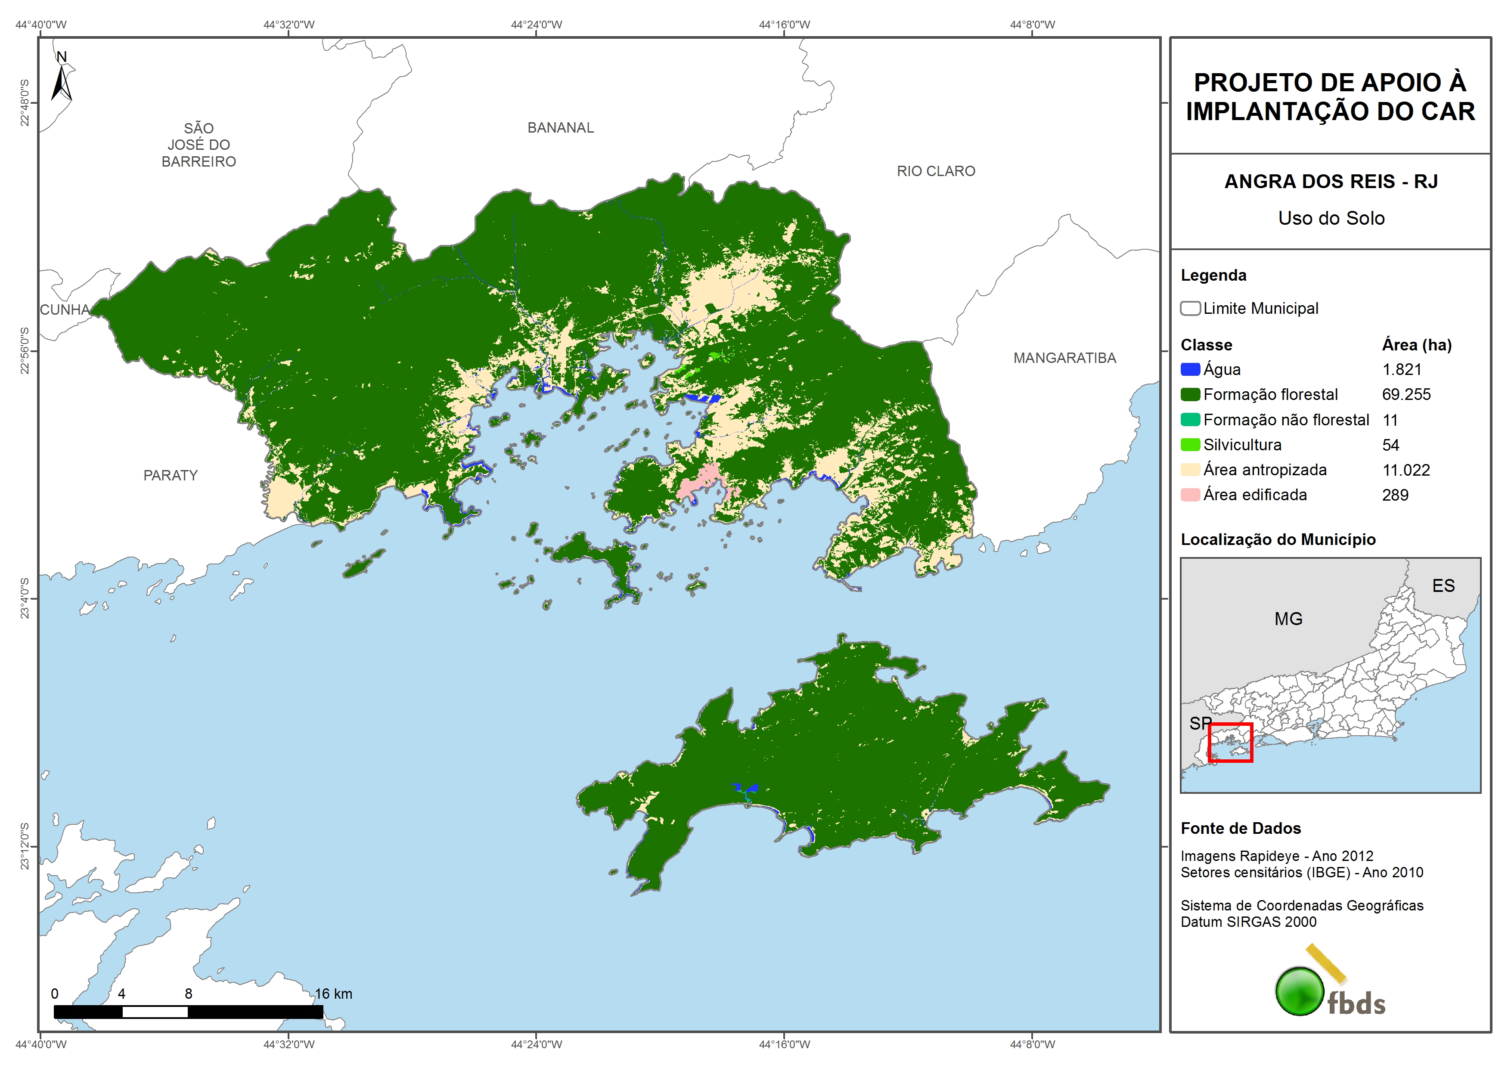Click the Formação não florestal teal swatch
1511x1068 pixels.
pos(1190,420)
